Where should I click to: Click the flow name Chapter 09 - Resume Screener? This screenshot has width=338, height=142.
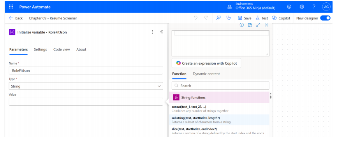(53, 18)
